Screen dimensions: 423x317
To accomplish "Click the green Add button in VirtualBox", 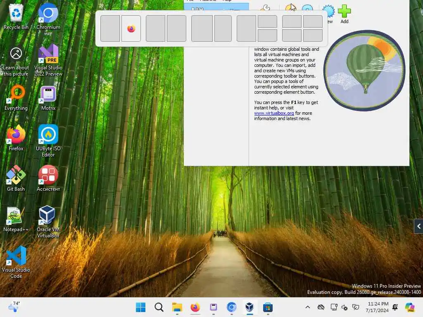I will pyautogui.click(x=344, y=14).
